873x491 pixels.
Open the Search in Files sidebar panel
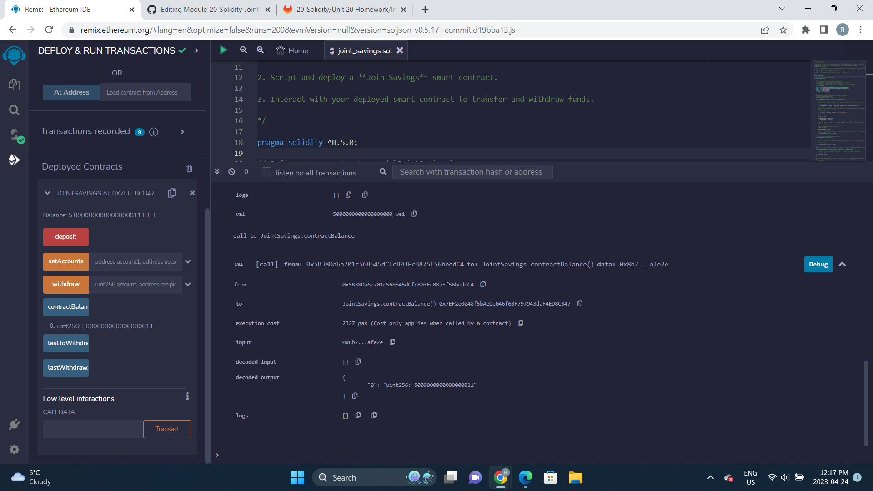tap(14, 110)
